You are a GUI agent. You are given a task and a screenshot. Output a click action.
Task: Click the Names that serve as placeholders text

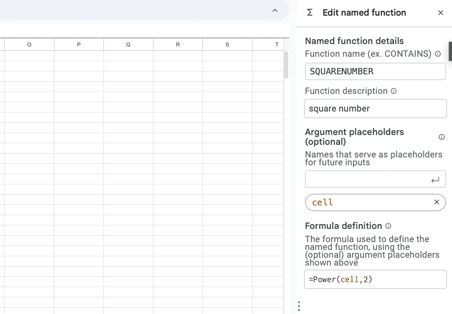pos(374,158)
